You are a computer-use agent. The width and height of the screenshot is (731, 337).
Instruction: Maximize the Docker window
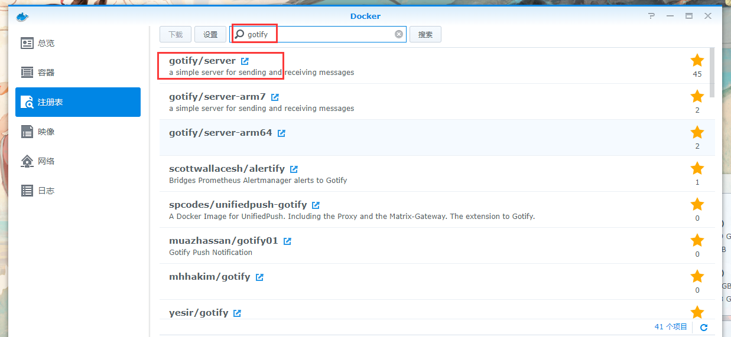[689, 16]
